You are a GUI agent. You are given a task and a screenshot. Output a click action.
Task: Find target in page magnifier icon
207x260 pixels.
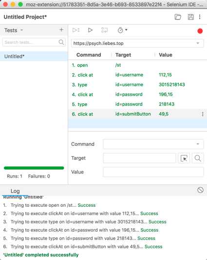(198, 158)
